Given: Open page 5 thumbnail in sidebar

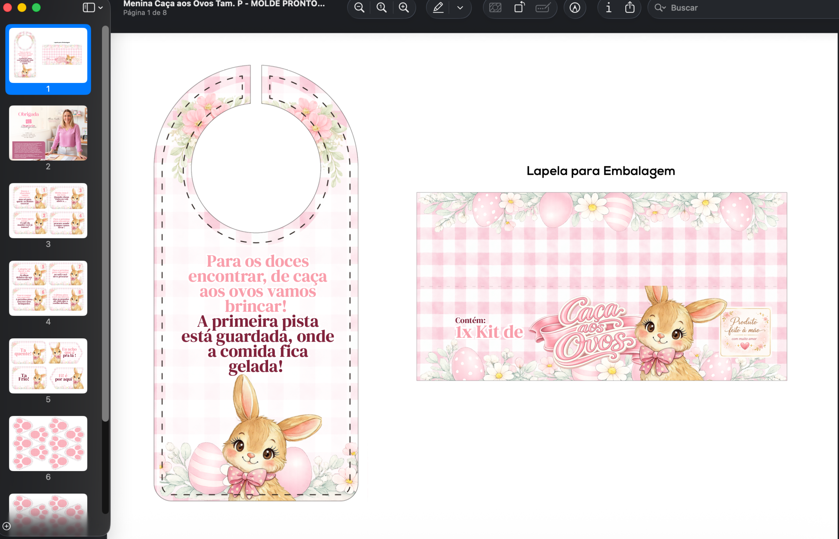Looking at the screenshot, I should 48,366.
